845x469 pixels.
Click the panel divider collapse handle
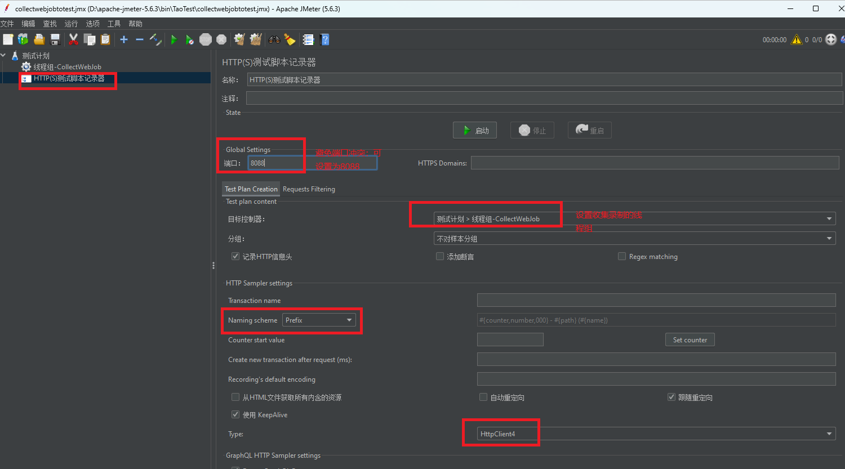click(213, 265)
